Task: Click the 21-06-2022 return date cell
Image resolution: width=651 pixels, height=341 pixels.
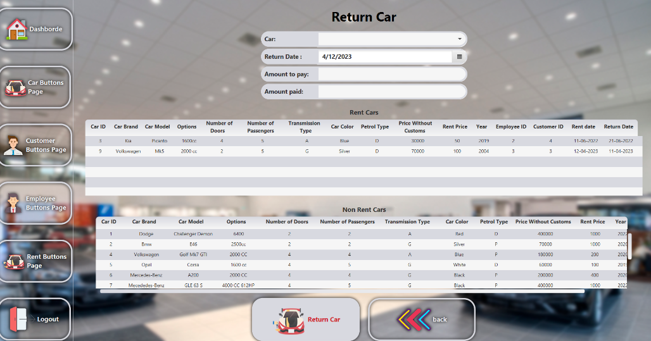Action: [621, 141]
